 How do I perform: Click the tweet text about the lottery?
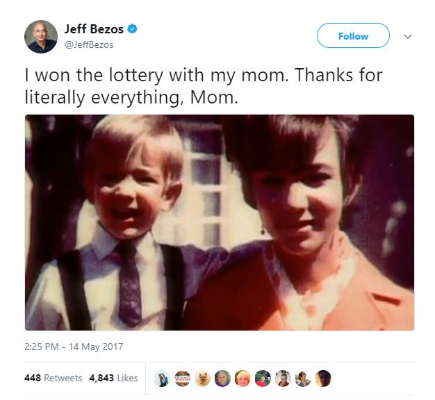pos(203,86)
